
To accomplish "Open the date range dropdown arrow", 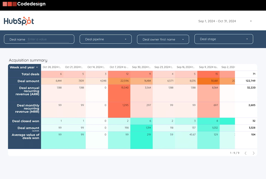I will point(251,21).
